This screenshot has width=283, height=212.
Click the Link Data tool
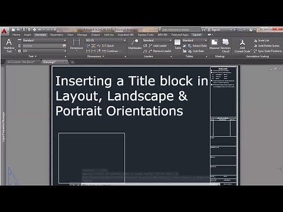(x=196, y=51)
